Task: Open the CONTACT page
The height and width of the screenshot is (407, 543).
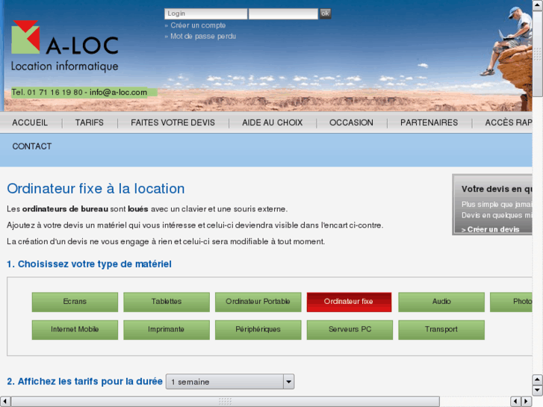Action: pyautogui.click(x=32, y=146)
